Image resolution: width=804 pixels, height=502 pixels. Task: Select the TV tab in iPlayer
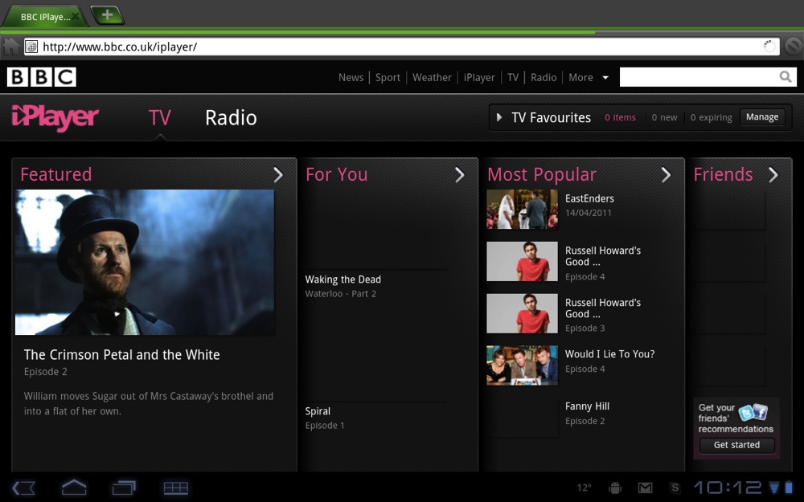[159, 118]
